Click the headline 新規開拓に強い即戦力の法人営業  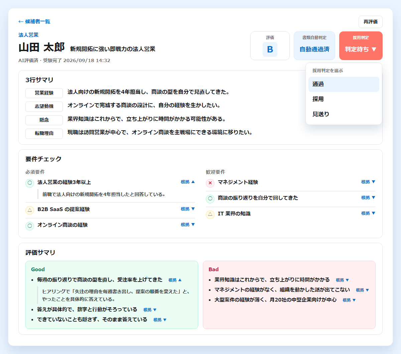pyautogui.click(x=113, y=49)
